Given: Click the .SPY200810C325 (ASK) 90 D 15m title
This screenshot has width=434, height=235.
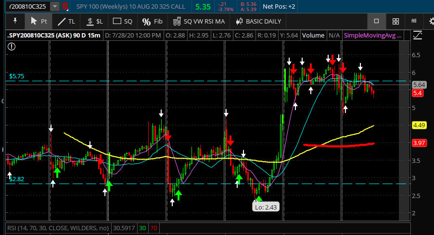Looking at the screenshot, I should coord(53,36).
